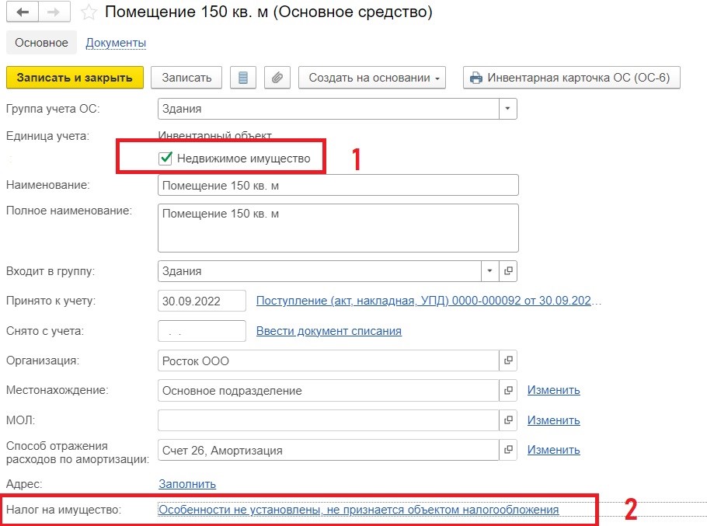Viewport: 707px width, 526px height.
Task: Open the Местонахождение field's open-item icon
Action: 508,390
